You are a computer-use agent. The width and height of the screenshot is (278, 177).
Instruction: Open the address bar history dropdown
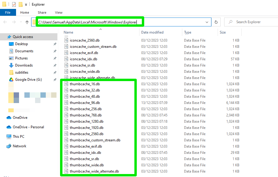207,22
